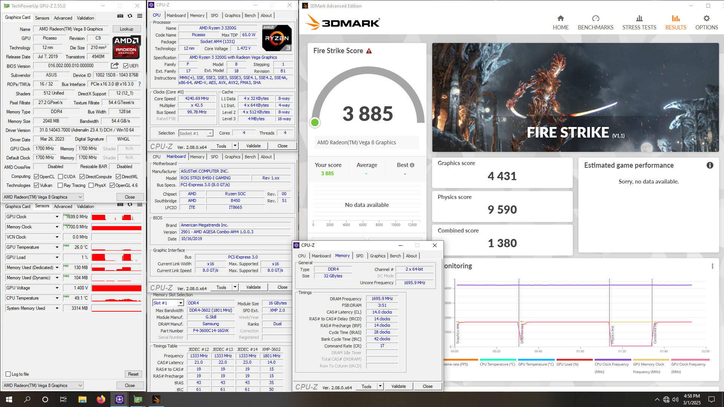Toggle the Vulkan checkbox

tap(36, 185)
